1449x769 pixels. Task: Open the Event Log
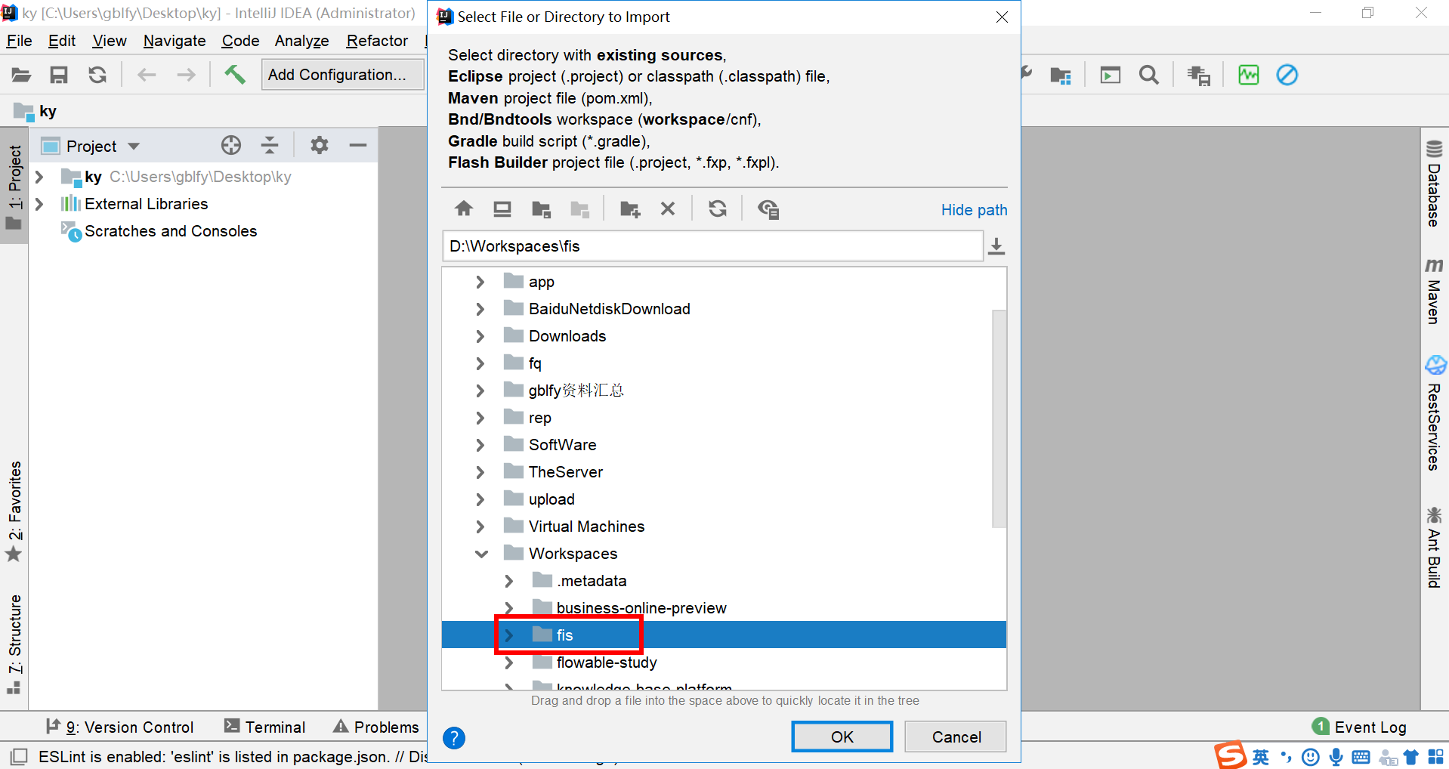1360,727
